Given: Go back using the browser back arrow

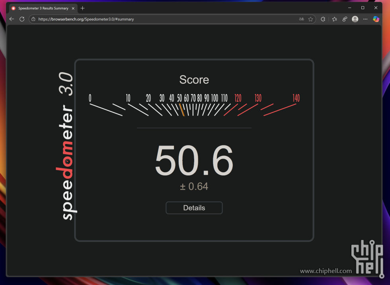Looking at the screenshot, I should tap(12, 19).
